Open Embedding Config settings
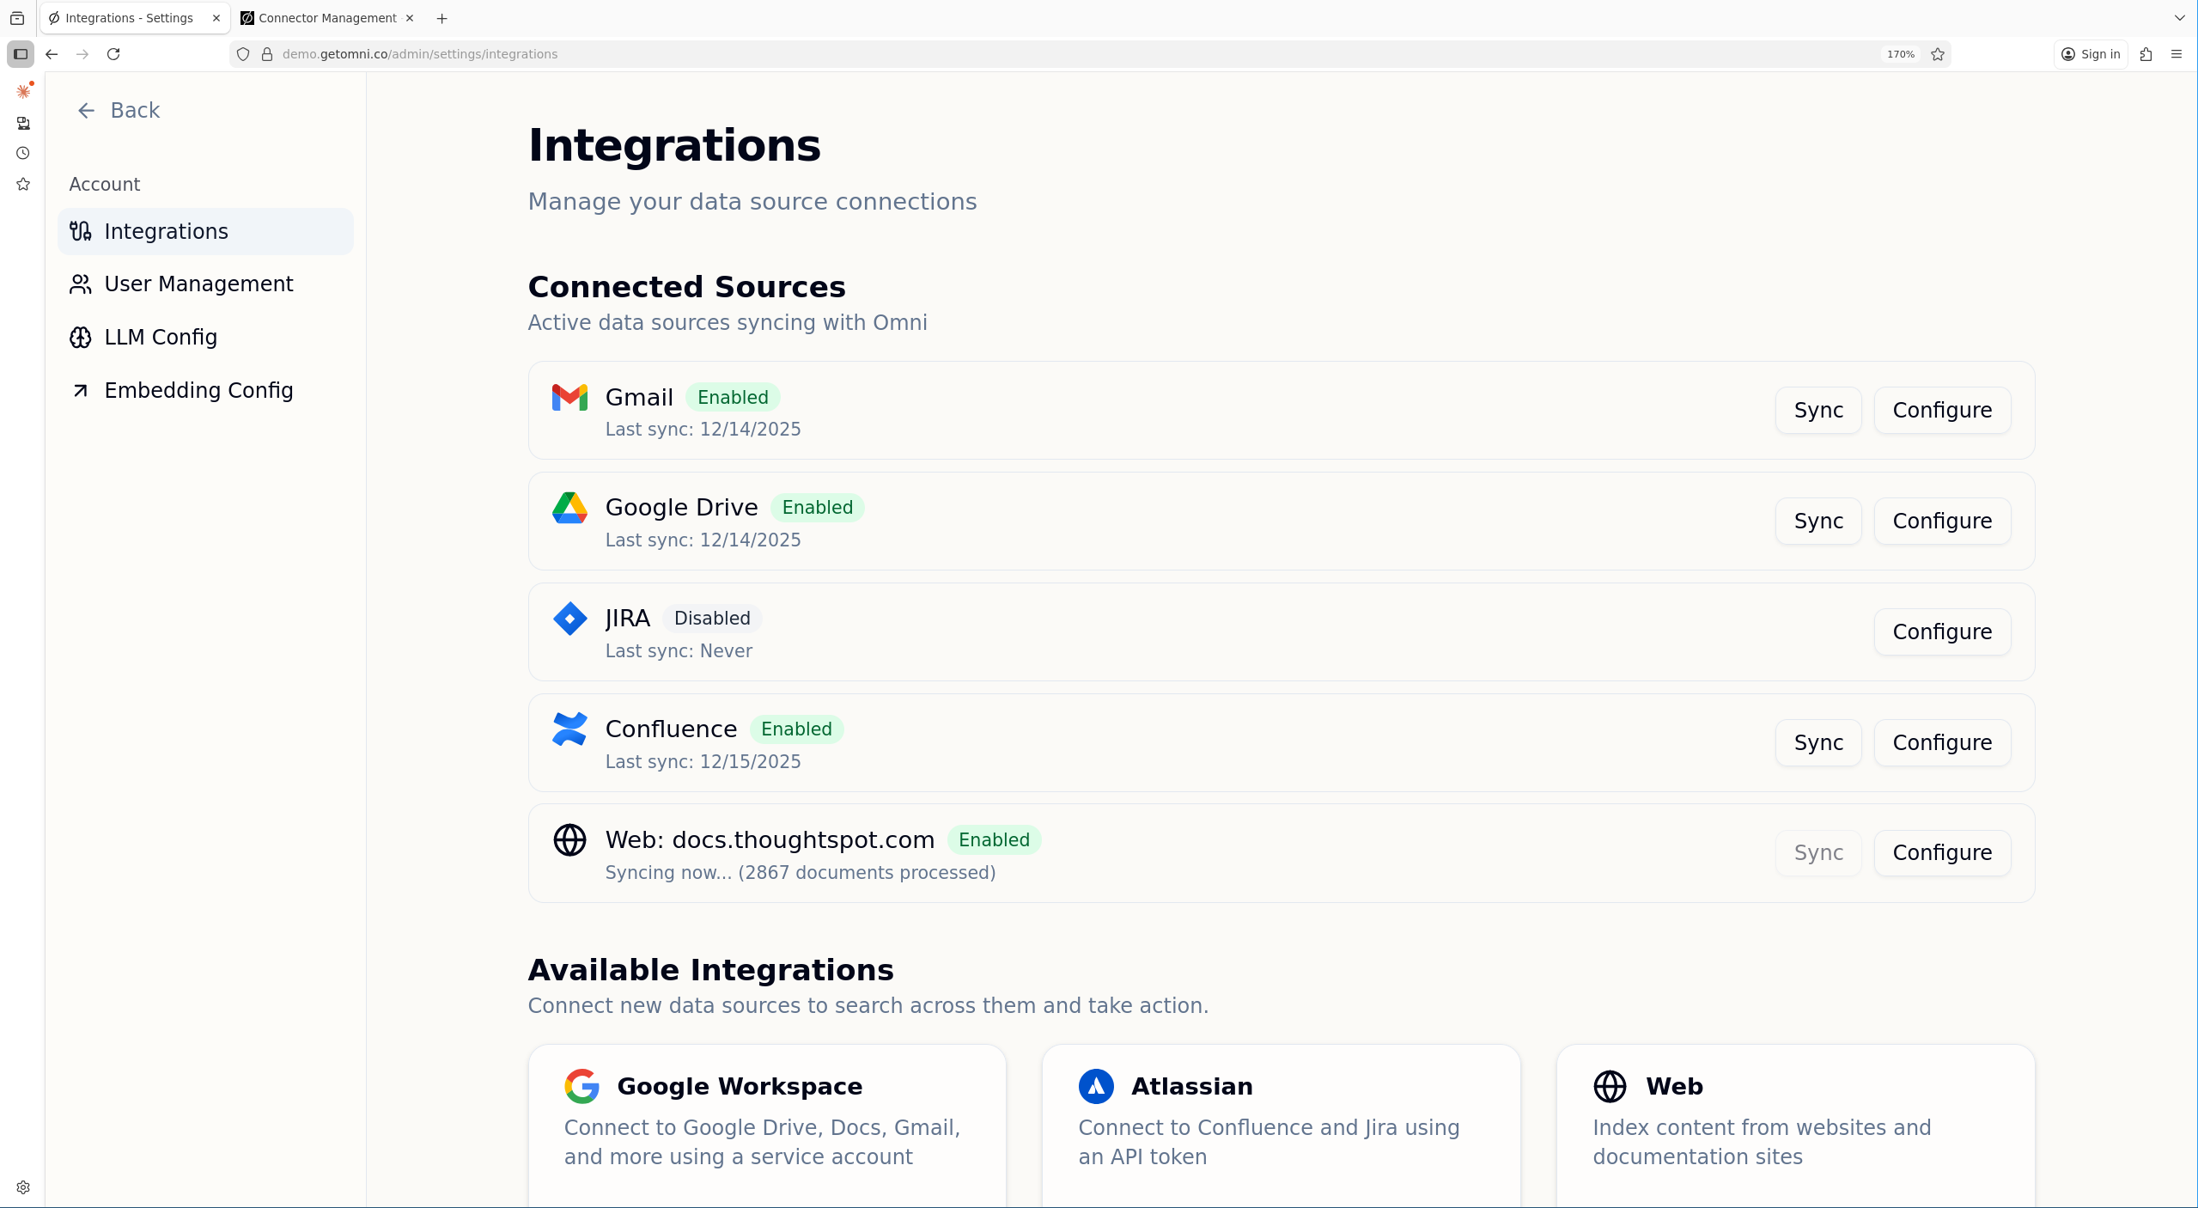The width and height of the screenshot is (2198, 1208). pyautogui.click(x=205, y=391)
